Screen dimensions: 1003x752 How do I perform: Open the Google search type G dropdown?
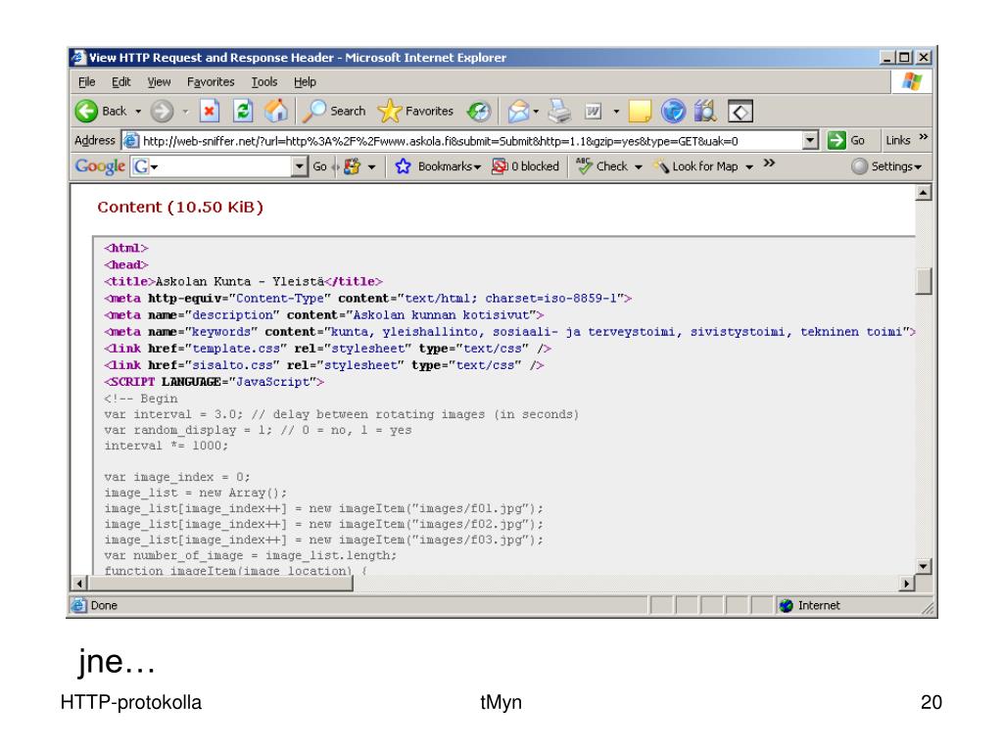coord(145,166)
